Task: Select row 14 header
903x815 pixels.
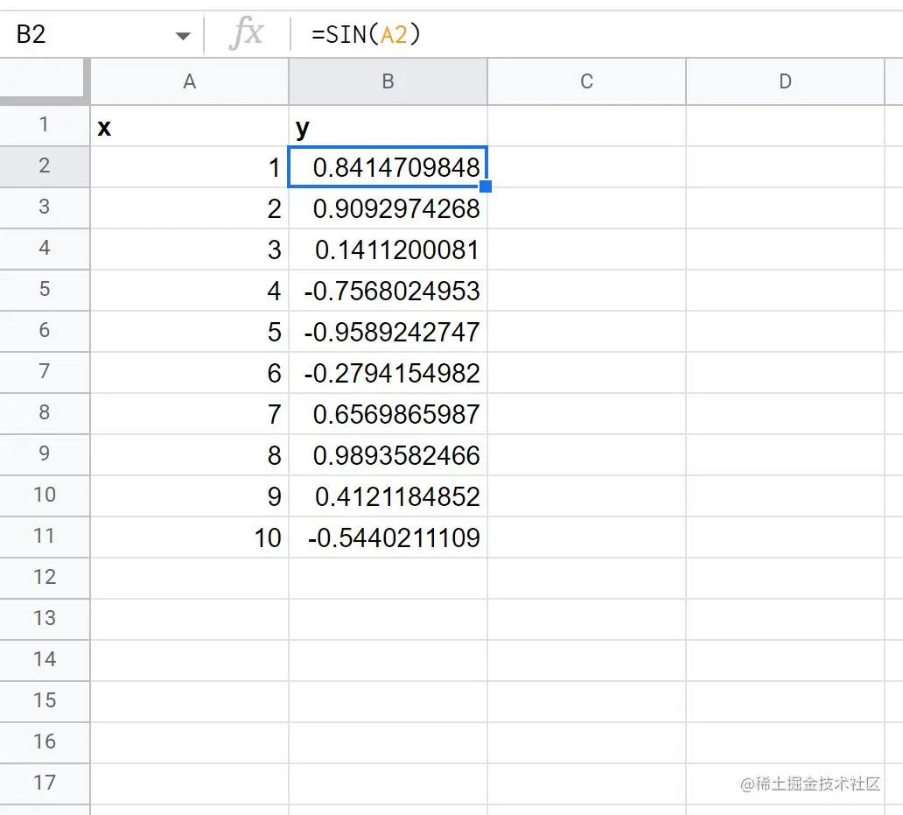Action: point(45,660)
